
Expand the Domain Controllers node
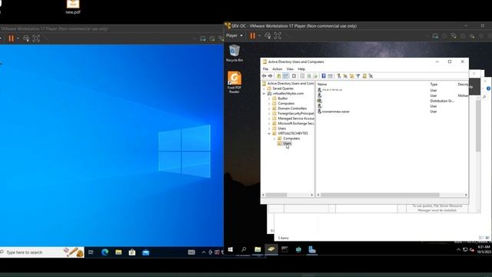tap(269, 108)
